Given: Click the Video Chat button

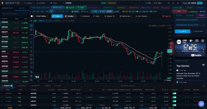Looking at the screenshot, I should pyautogui.click(x=198, y=31).
